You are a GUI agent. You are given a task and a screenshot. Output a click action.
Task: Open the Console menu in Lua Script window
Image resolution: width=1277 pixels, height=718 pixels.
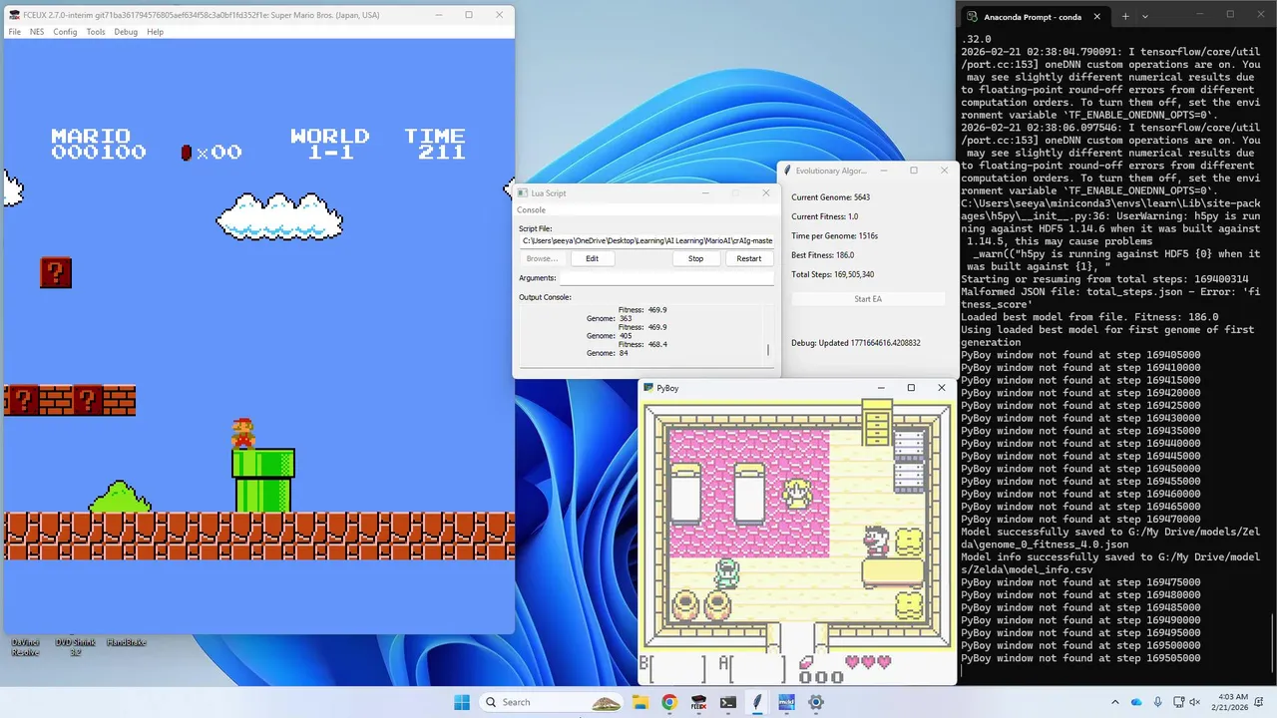[531, 210]
